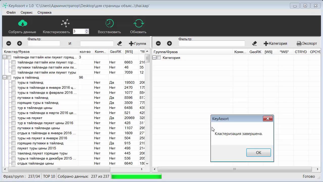
Task: Select the Категория checkbox in right panel
Action: coord(159,58)
